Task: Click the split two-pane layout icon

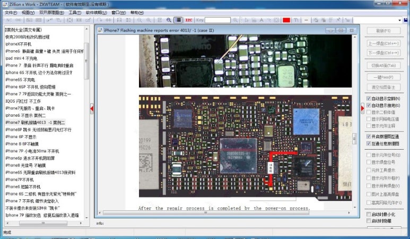Action: (38, 20)
